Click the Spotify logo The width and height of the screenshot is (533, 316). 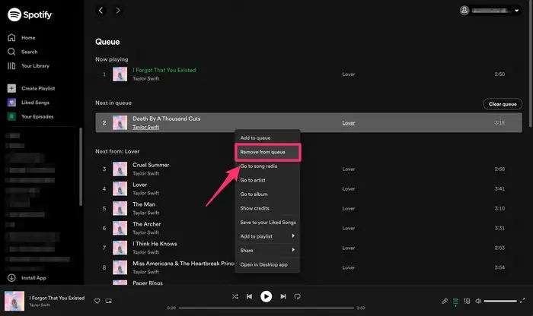point(30,14)
